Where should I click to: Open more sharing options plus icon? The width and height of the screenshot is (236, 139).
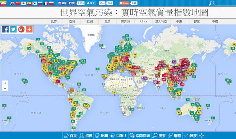tap(29, 29)
